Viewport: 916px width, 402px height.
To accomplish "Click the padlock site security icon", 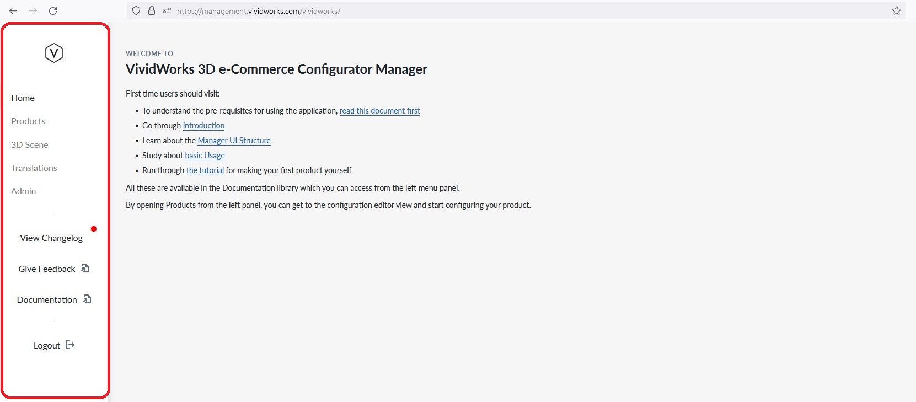I will tap(152, 10).
